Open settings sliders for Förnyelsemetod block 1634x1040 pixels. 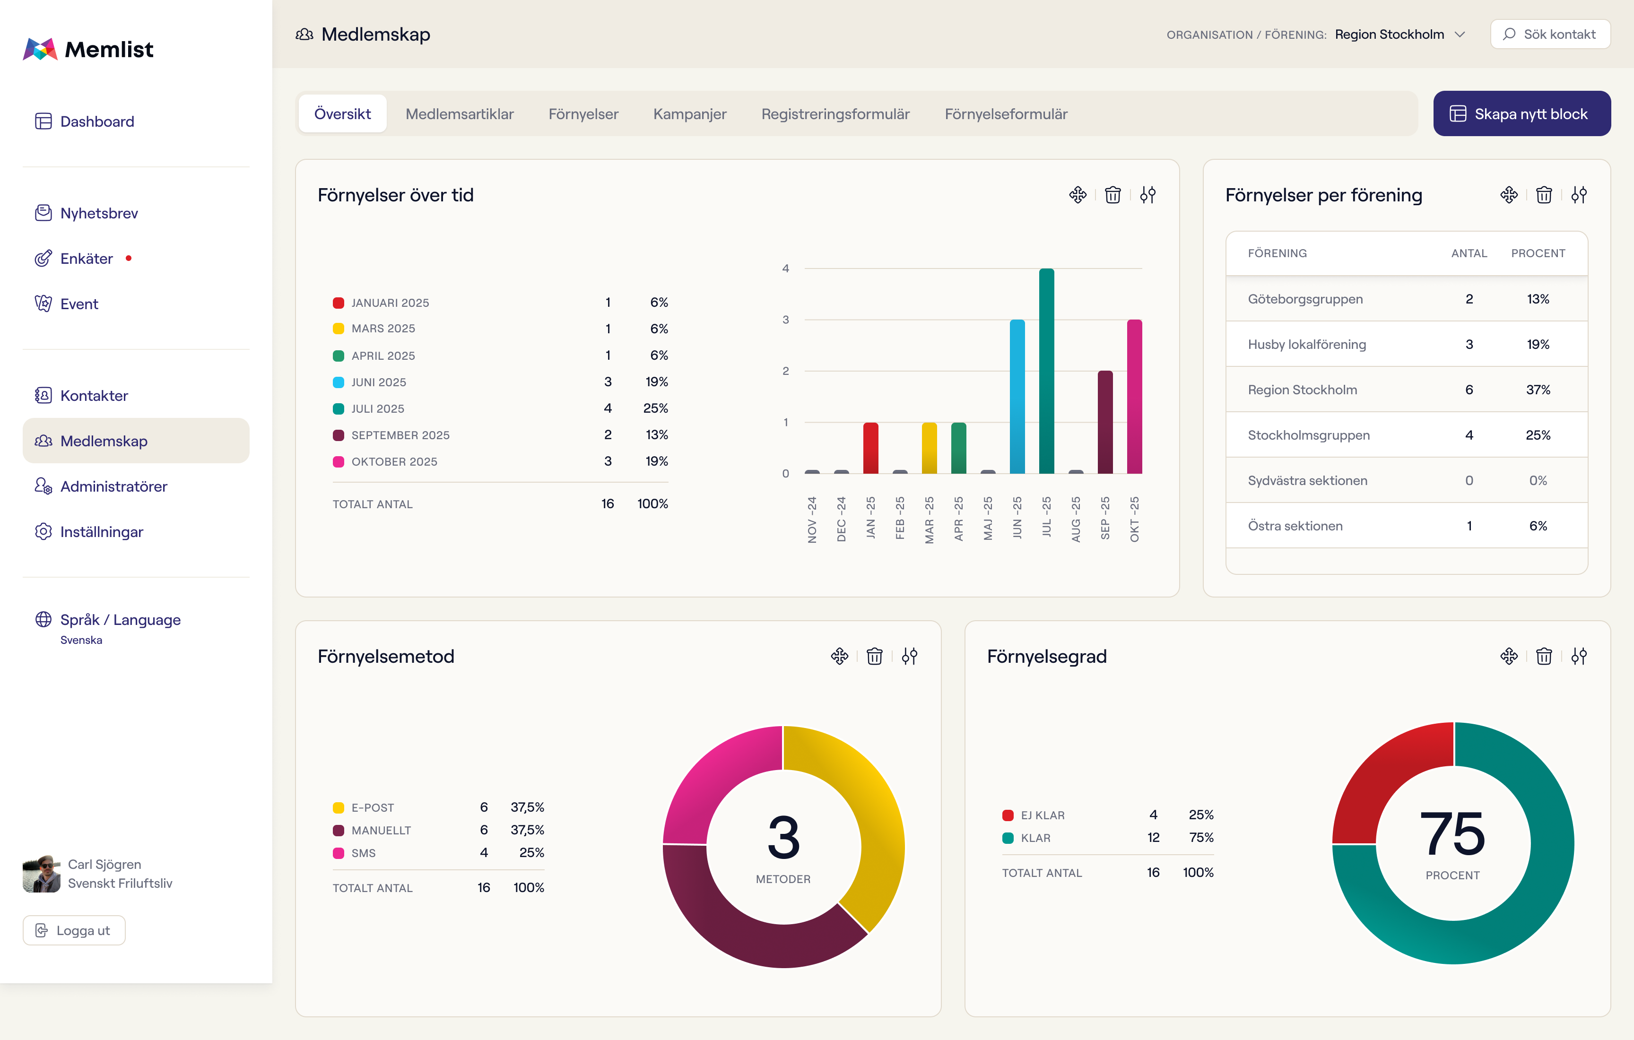pyautogui.click(x=909, y=656)
